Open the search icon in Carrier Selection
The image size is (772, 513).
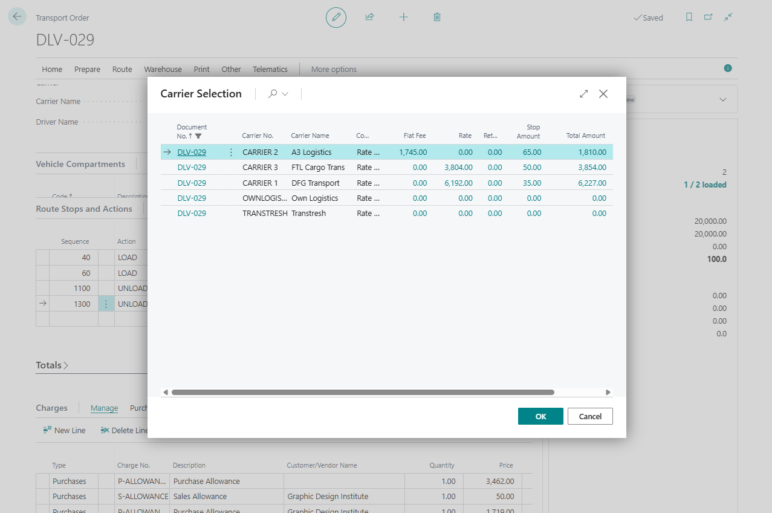click(273, 94)
